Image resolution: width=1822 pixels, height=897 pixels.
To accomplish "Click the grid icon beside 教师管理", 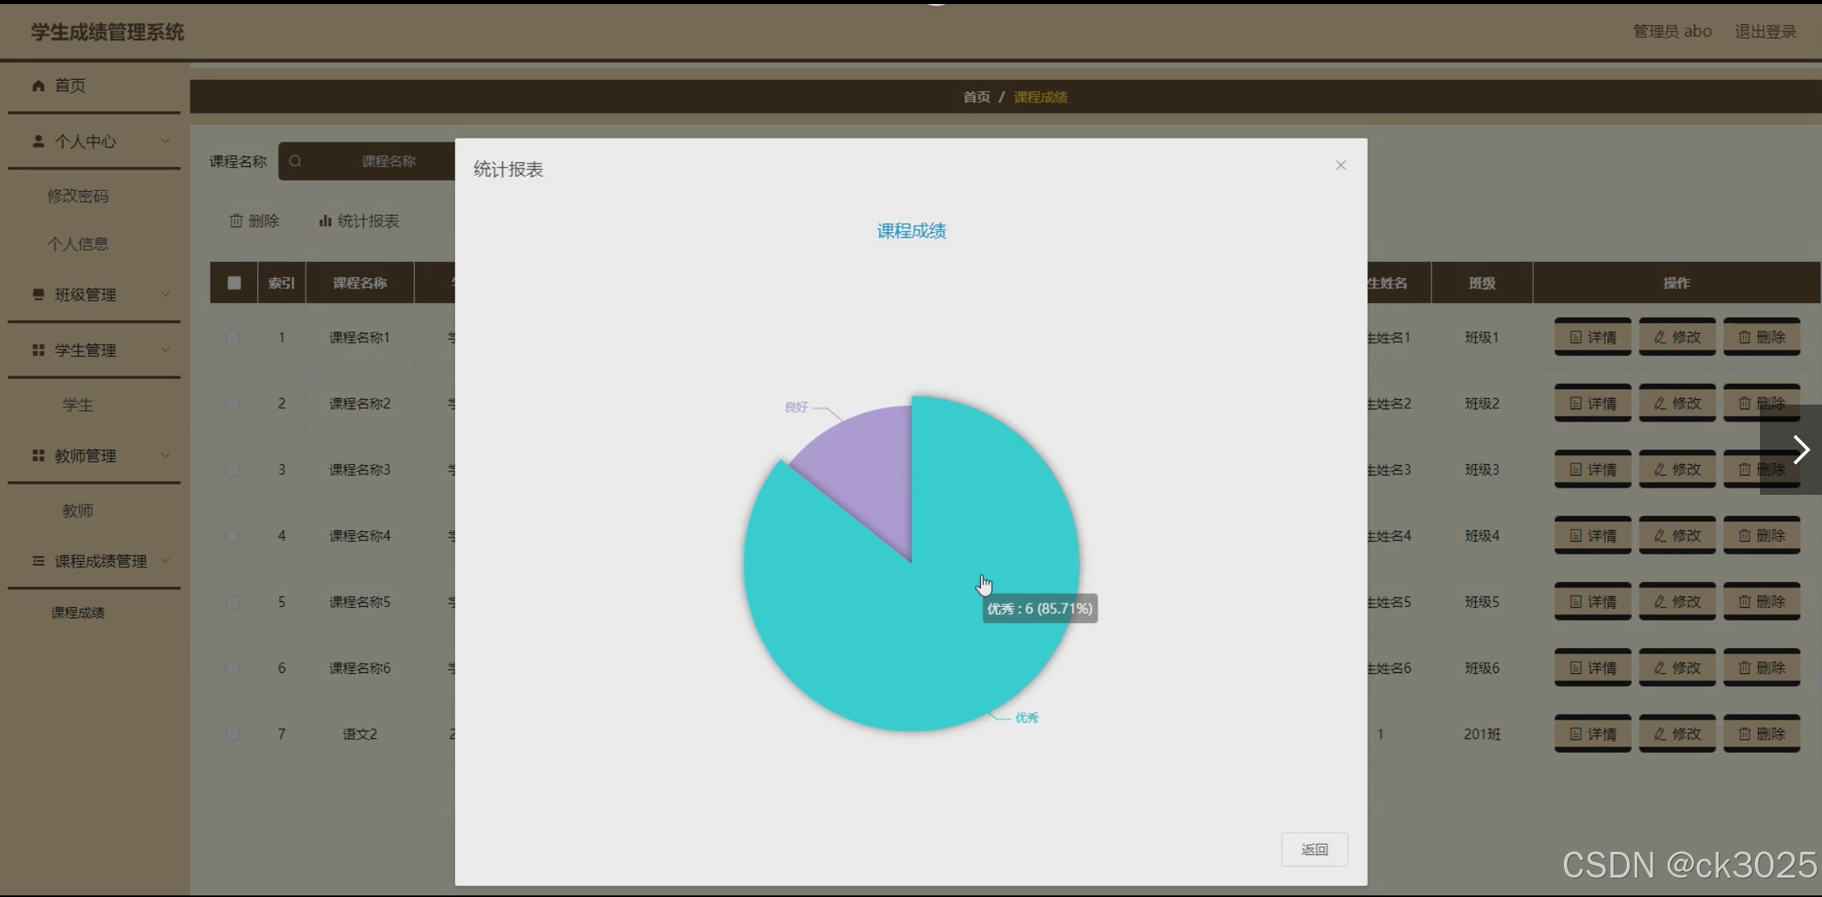I will [38, 455].
